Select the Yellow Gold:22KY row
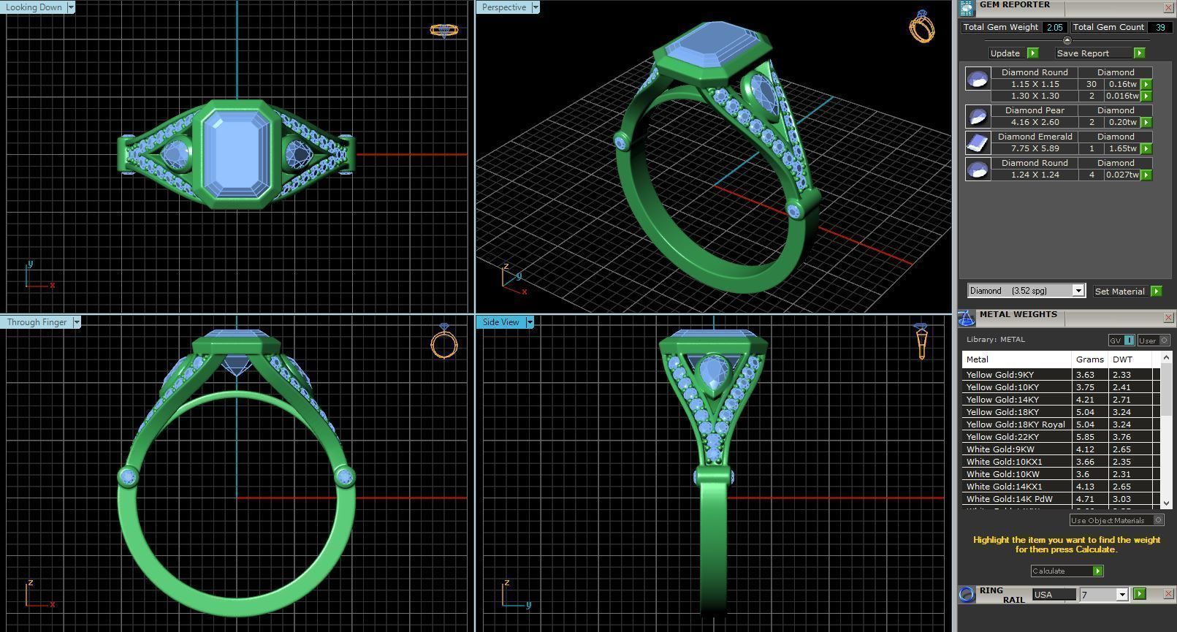Viewport: 1177px width, 632px height. click(1061, 437)
